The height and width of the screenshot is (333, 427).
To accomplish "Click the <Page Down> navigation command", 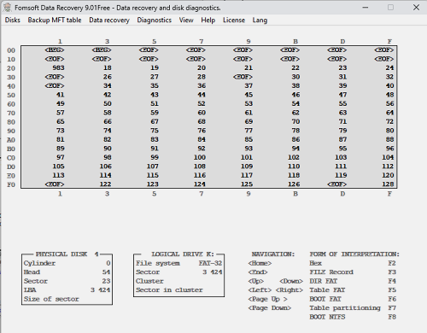I will coord(270,308).
